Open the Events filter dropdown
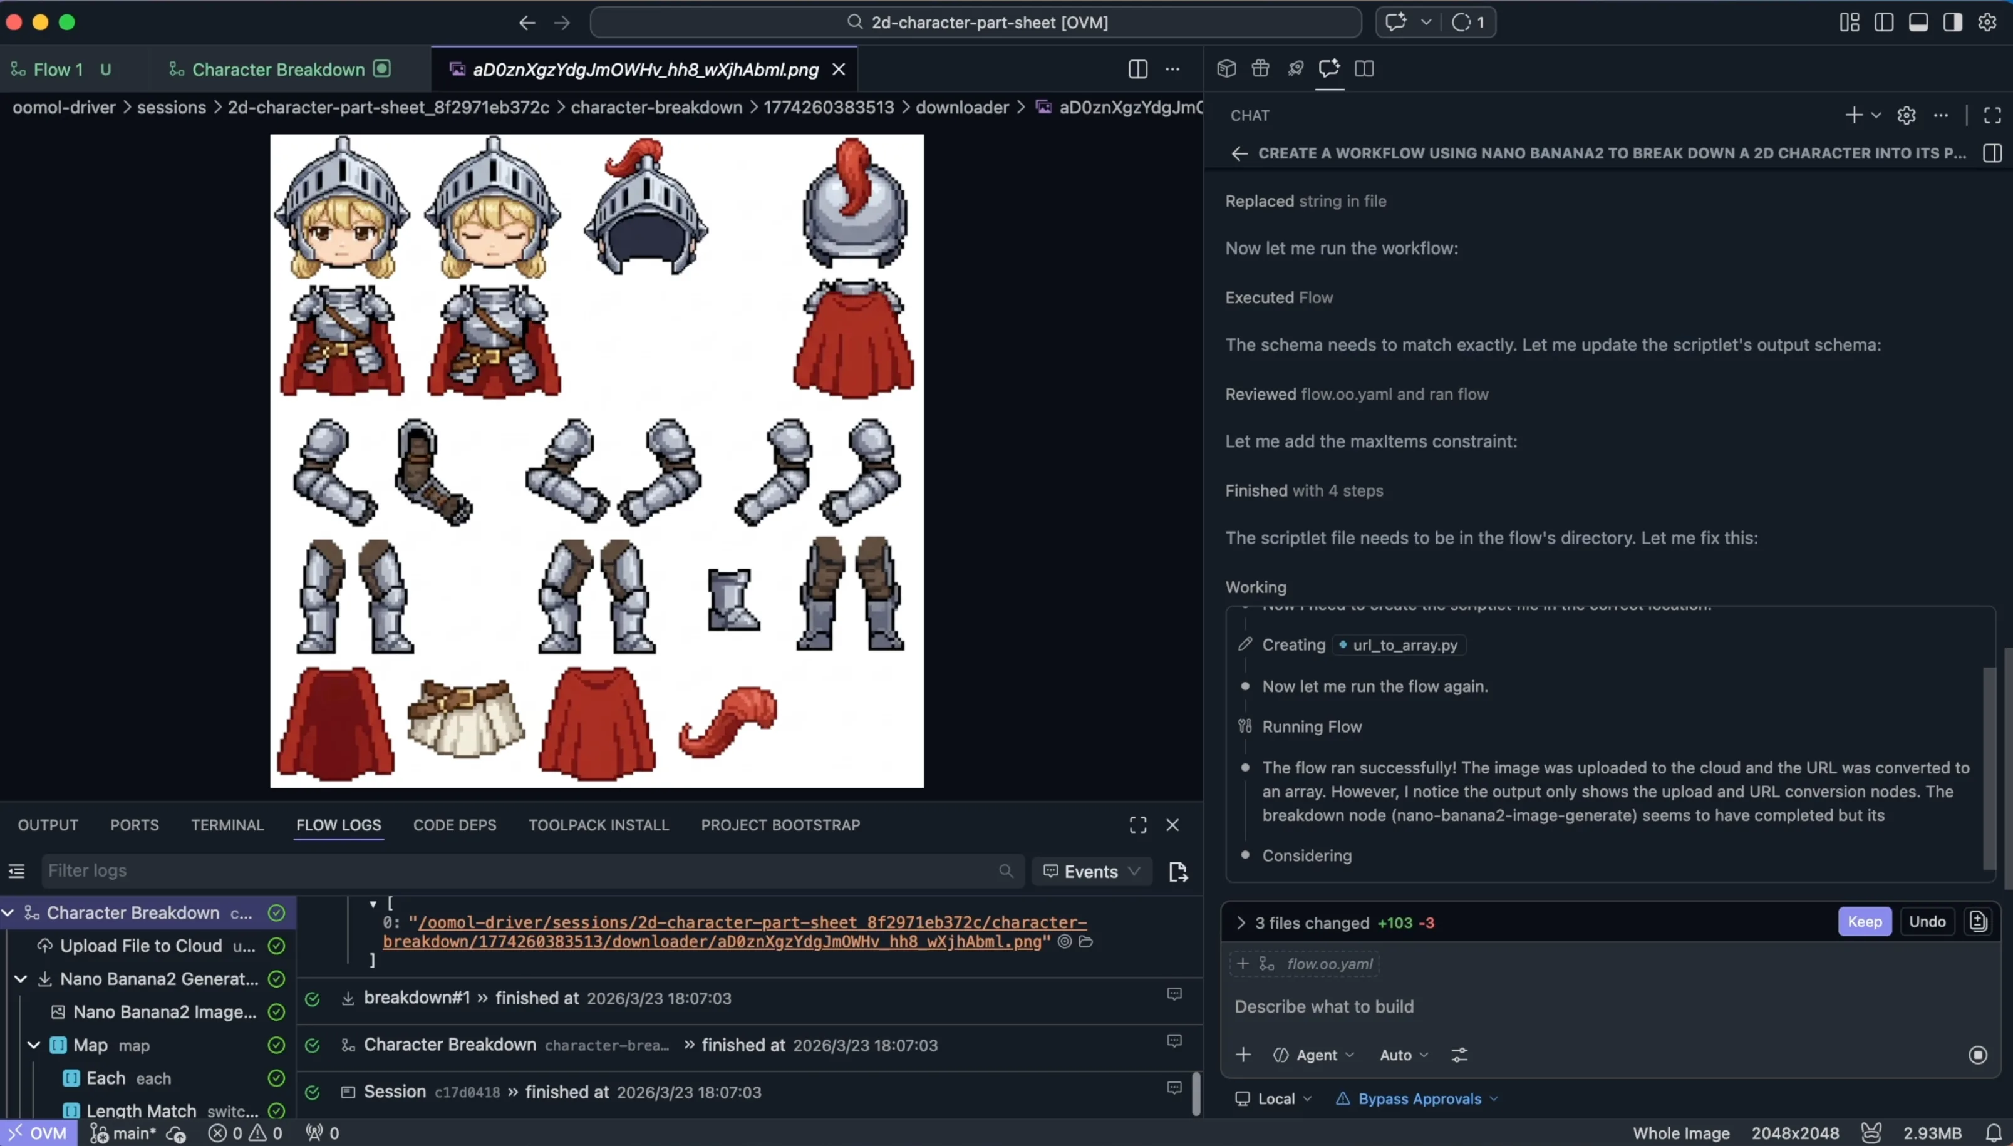 coord(1092,871)
